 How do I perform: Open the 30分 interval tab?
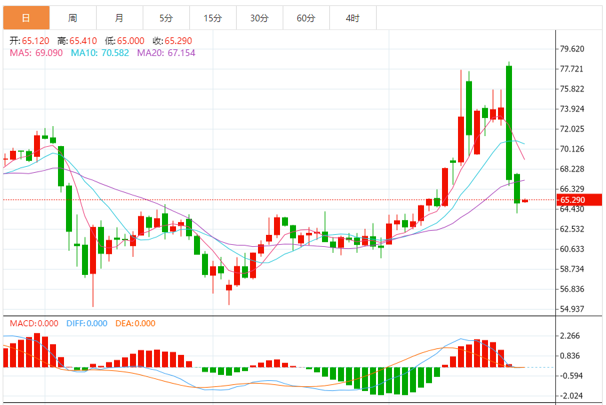[259, 18]
